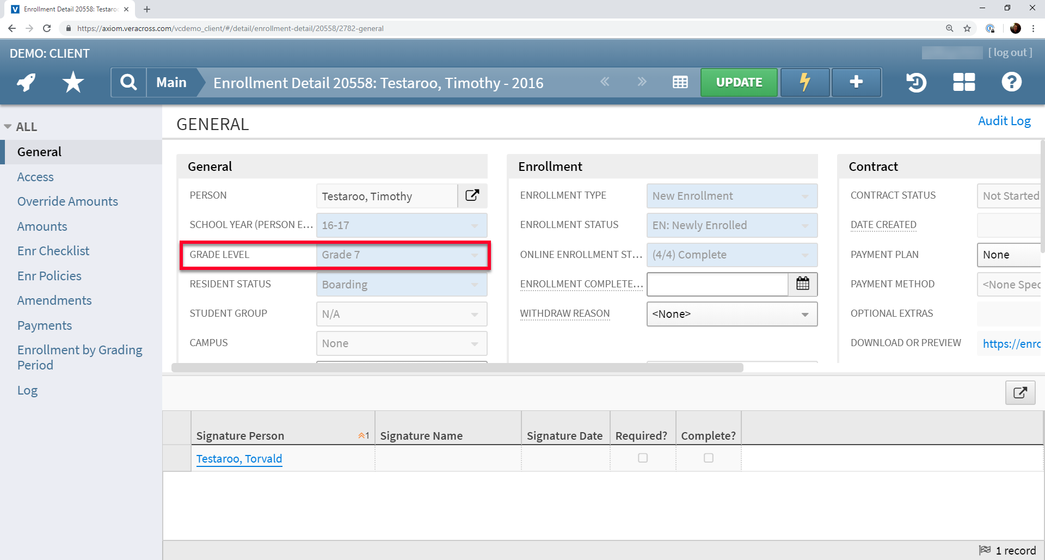Click the green UPDATE button
The width and height of the screenshot is (1045, 560).
(739, 82)
